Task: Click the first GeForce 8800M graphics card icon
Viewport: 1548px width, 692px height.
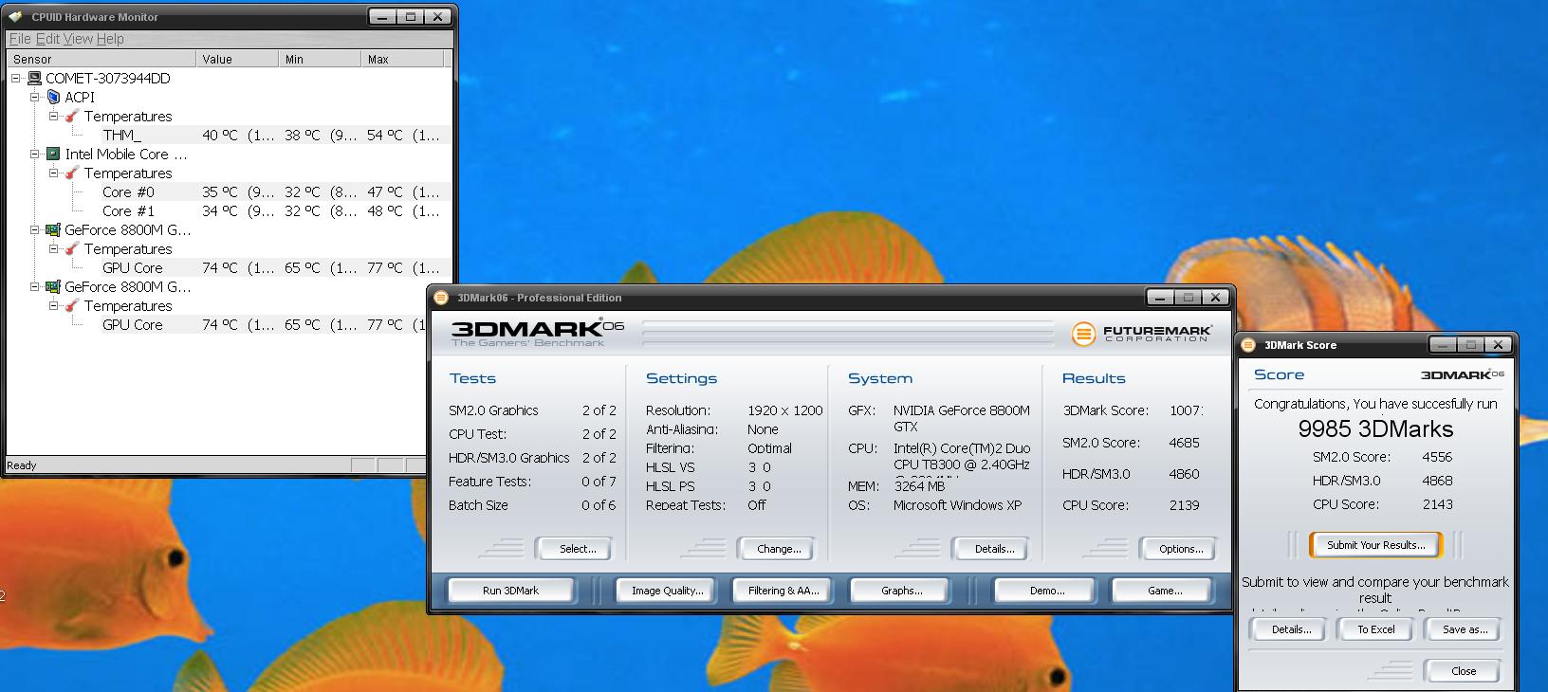Action: click(x=54, y=229)
